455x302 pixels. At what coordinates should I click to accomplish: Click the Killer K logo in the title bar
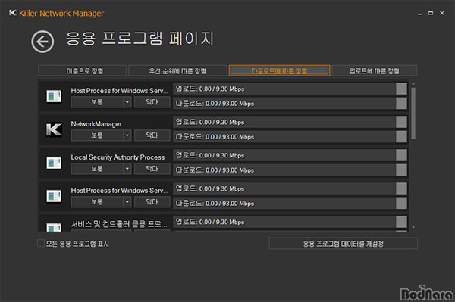pyautogui.click(x=12, y=13)
